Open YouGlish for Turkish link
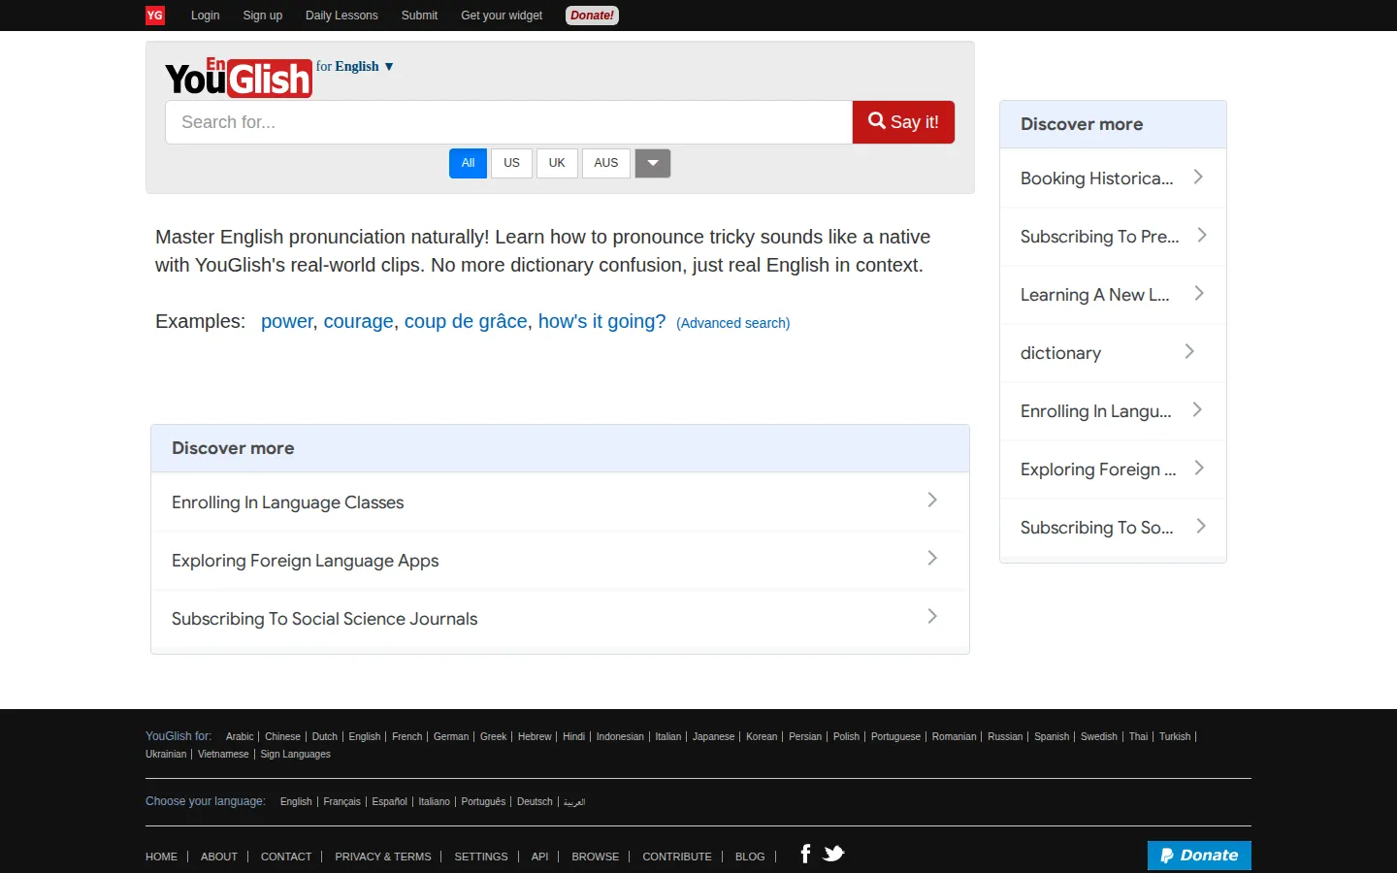The width and height of the screenshot is (1397, 873). click(1175, 736)
